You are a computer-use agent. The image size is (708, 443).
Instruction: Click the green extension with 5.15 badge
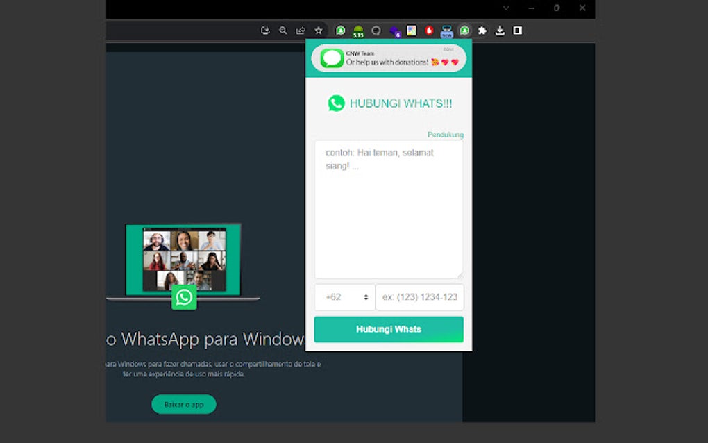point(358,31)
